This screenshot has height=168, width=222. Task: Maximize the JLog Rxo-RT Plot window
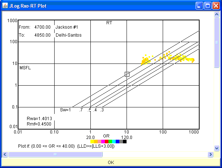[208, 6]
